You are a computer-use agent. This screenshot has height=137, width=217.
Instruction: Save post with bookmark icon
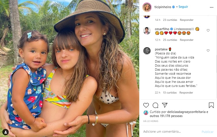click(211, 105)
